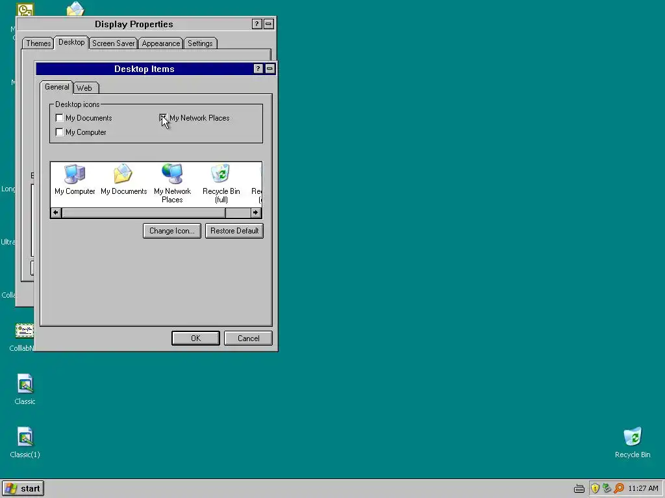Click the Classic desktop file icon

point(25,389)
